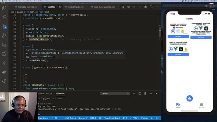This screenshot has width=217, height=122.
Task: Open the 1: bash terminal selector dropdown
Action: pos(115,94)
